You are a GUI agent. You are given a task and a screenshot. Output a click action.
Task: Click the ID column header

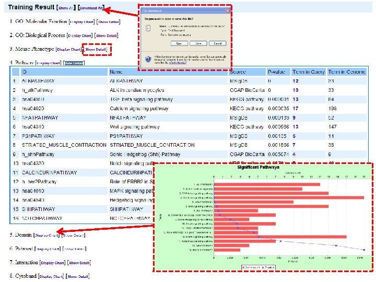(64, 72)
